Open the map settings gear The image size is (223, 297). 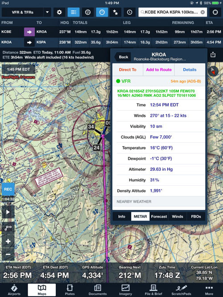point(59,12)
